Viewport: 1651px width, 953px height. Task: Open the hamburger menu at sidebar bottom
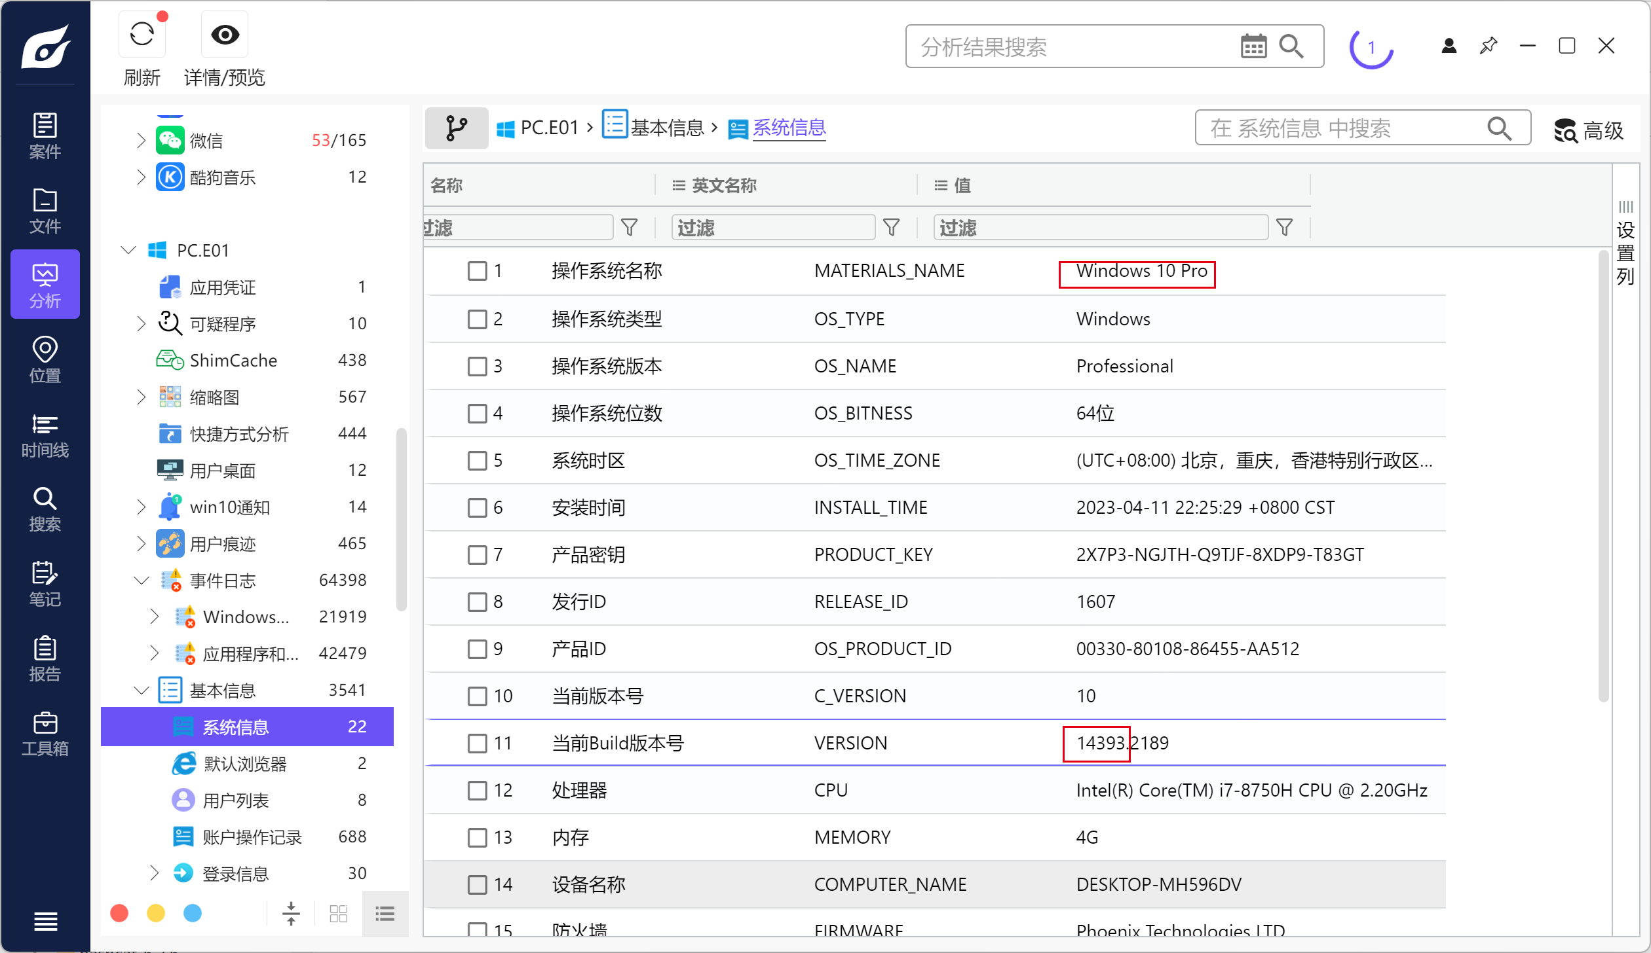45,921
